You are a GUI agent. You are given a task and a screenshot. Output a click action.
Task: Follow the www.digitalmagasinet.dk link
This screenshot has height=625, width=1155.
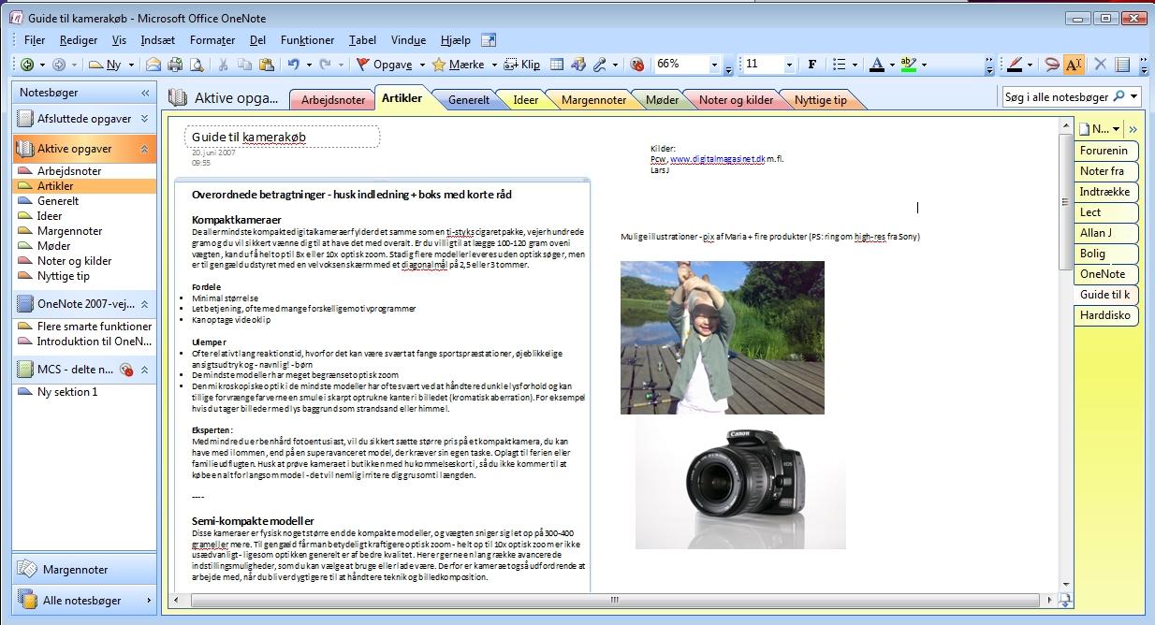tap(718, 158)
